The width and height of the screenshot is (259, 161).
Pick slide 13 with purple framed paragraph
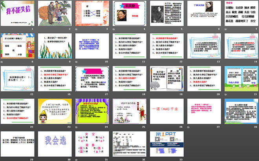click(x=204, y=46)
